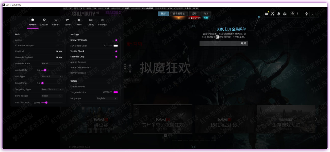Open the AntiAim shield icon tab
The height and width of the screenshot is (152, 330).
pyautogui.click(x=44, y=20)
